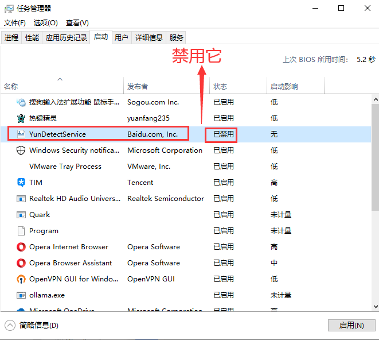Sort by 启动影响 column header
379x340 pixels.
pyautogui.click(x=284, y=87)
